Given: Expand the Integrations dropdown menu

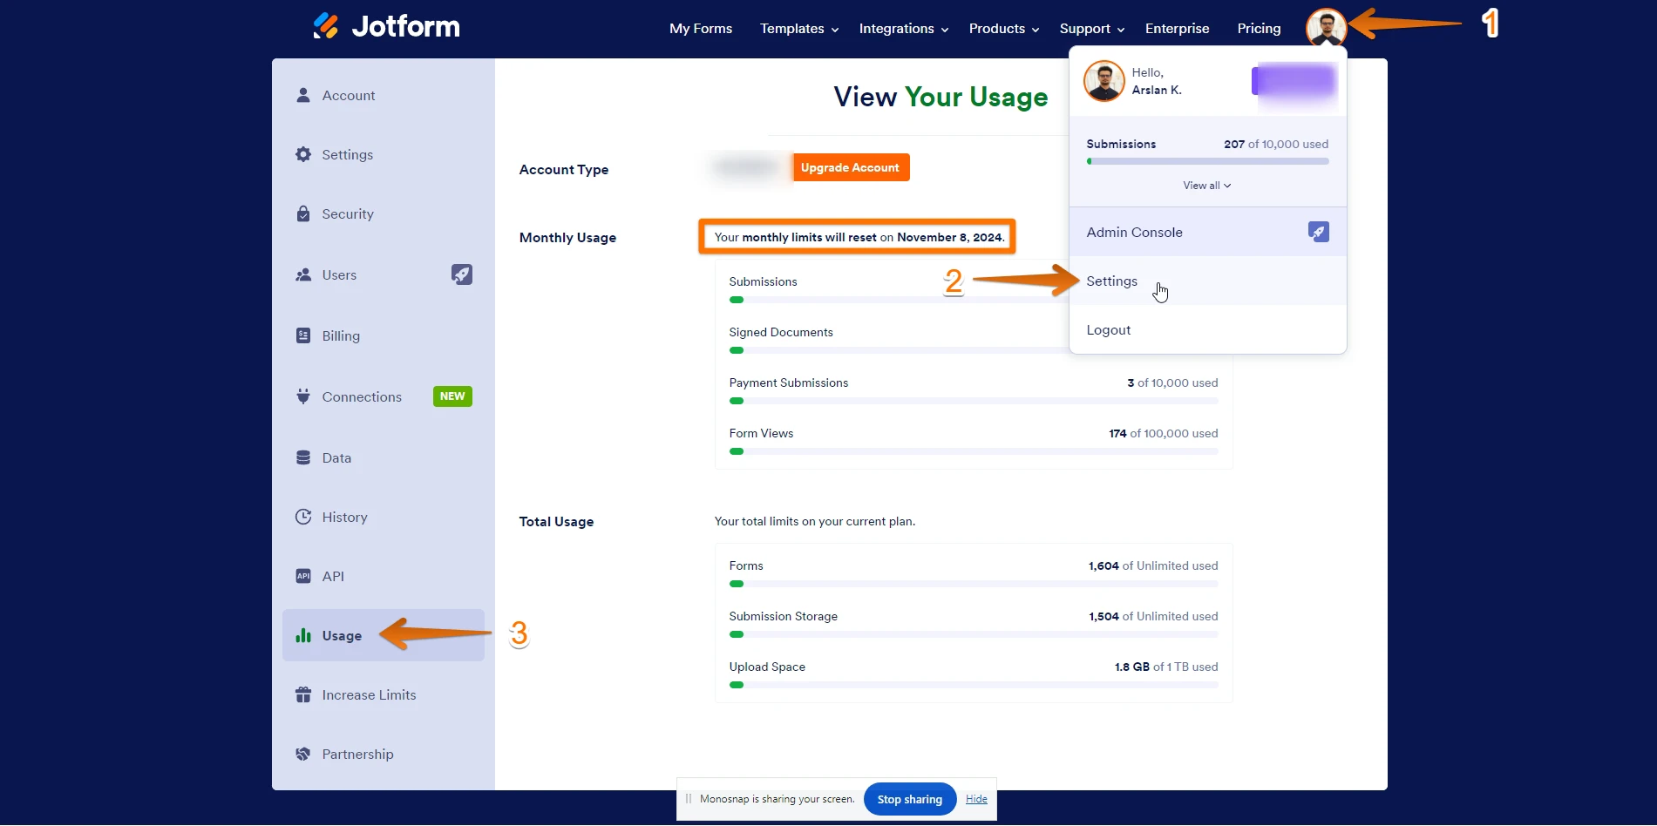Looking at the screenshot, I should (x=903, y=29).
